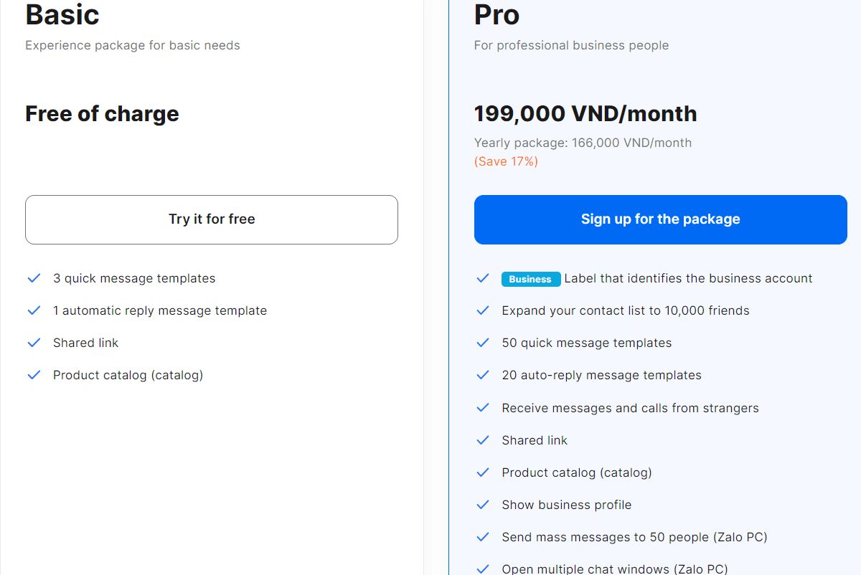Image resolution: width=861 pixels, height=575 pixels.
Task: Click checkmark beside 20 auto-reply message templates
Action: tap(483, 375)
